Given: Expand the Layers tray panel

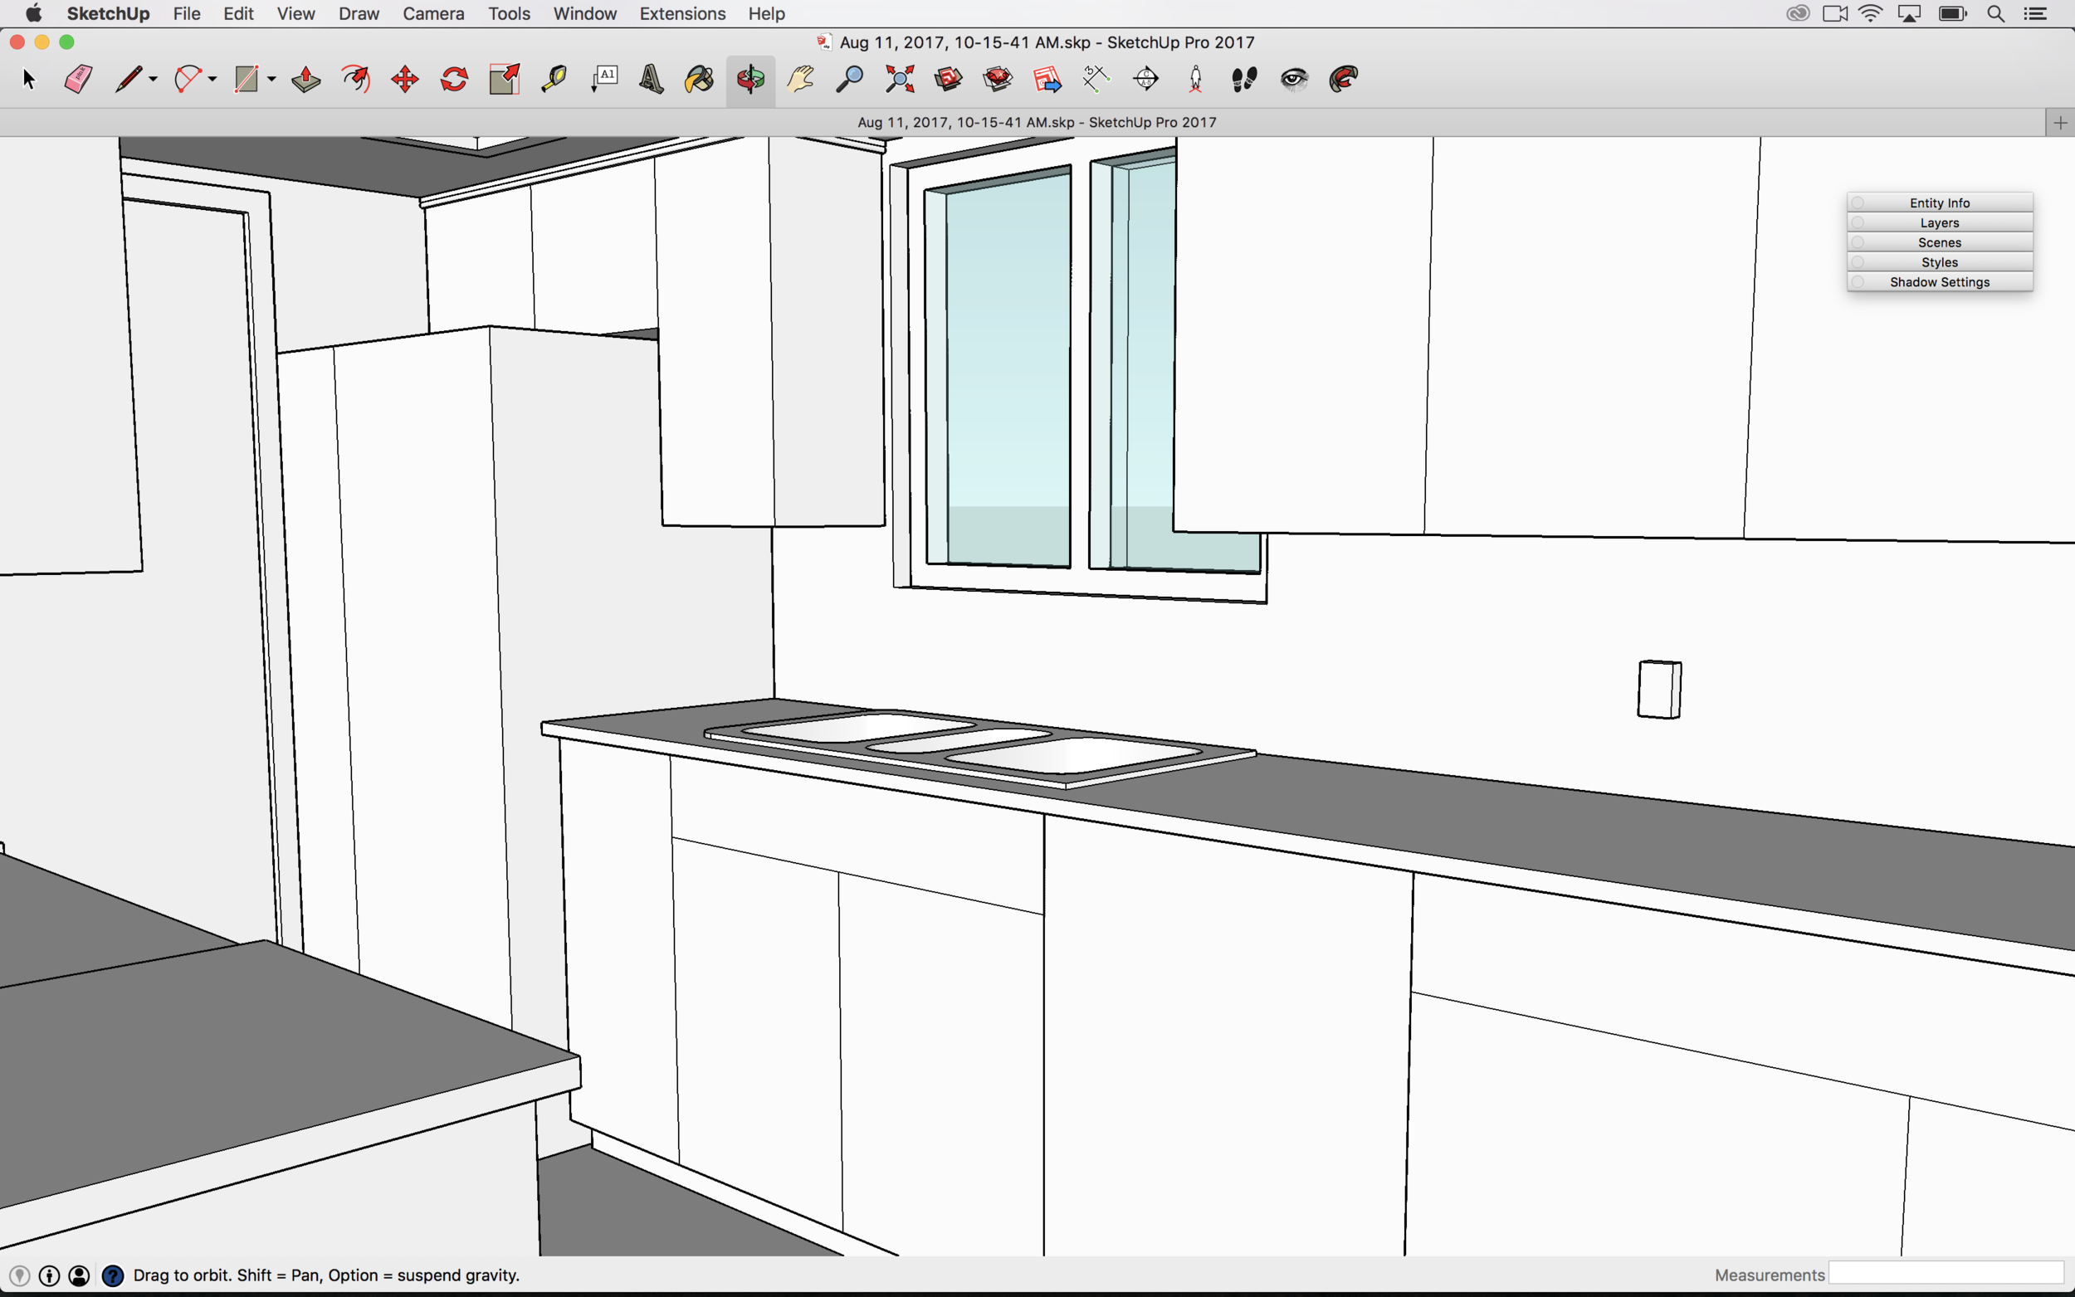Looking at the screenshot, I should point(1939,222).
